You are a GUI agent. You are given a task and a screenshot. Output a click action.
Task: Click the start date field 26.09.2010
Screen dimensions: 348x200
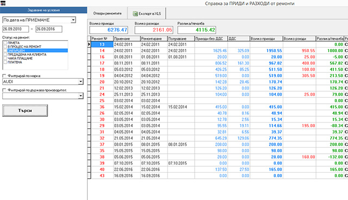coord(16,29)
